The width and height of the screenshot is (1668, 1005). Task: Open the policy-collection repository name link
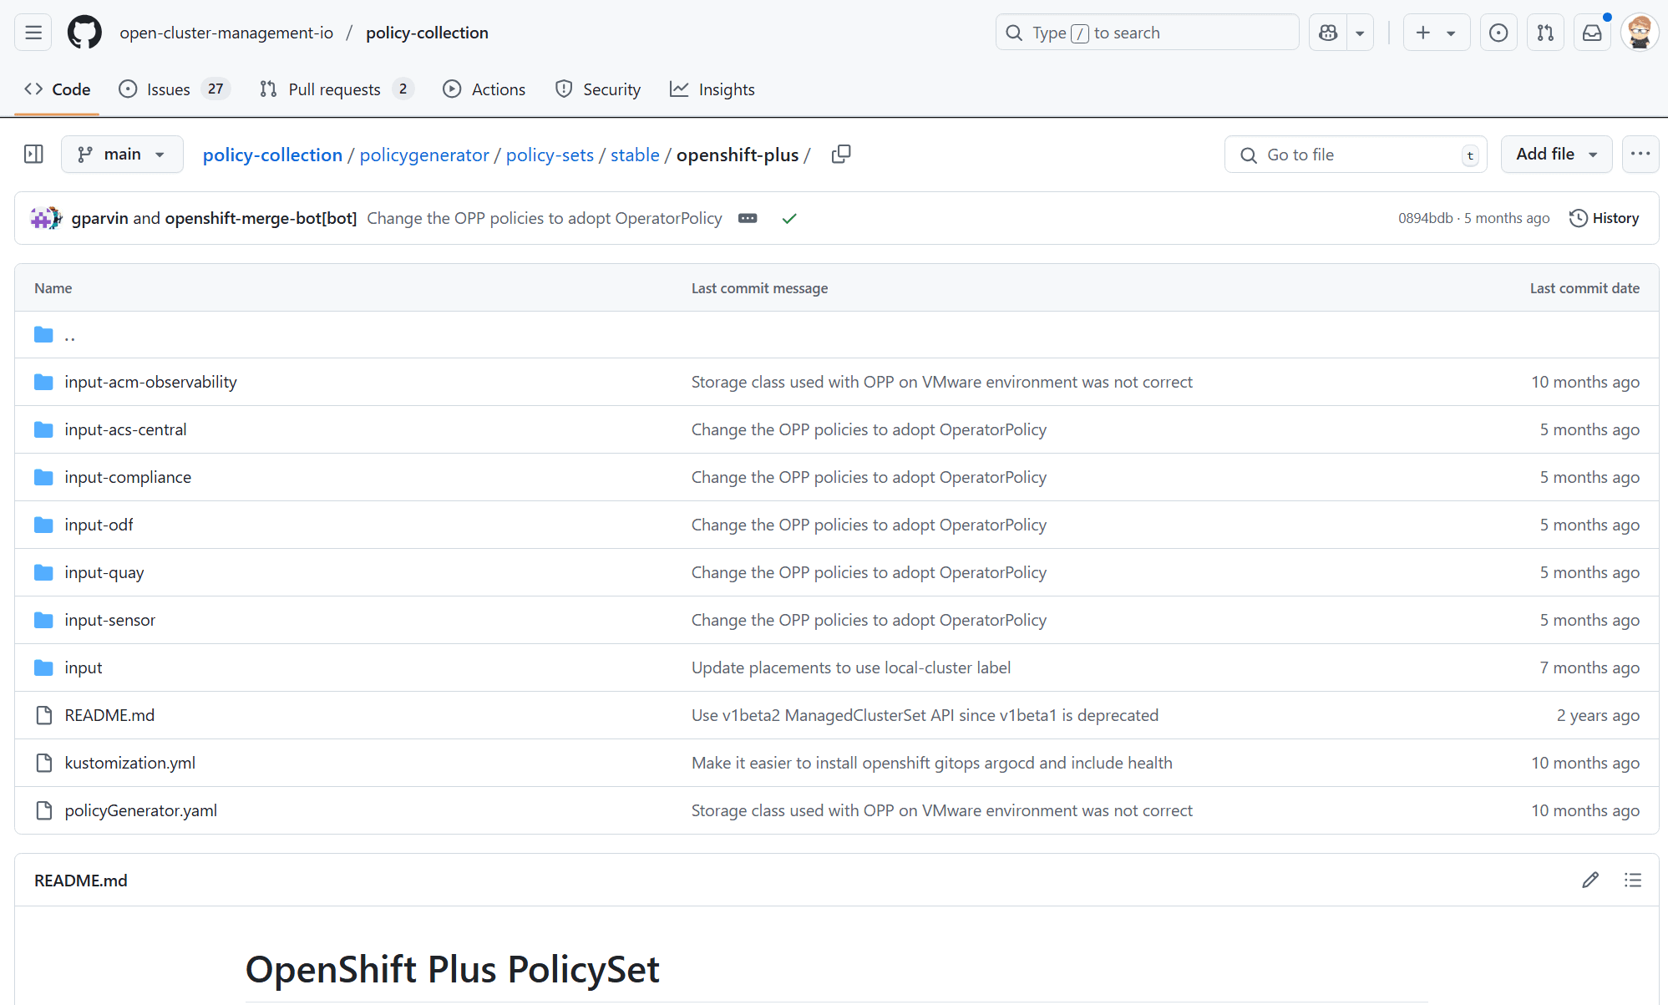(427, 33)
